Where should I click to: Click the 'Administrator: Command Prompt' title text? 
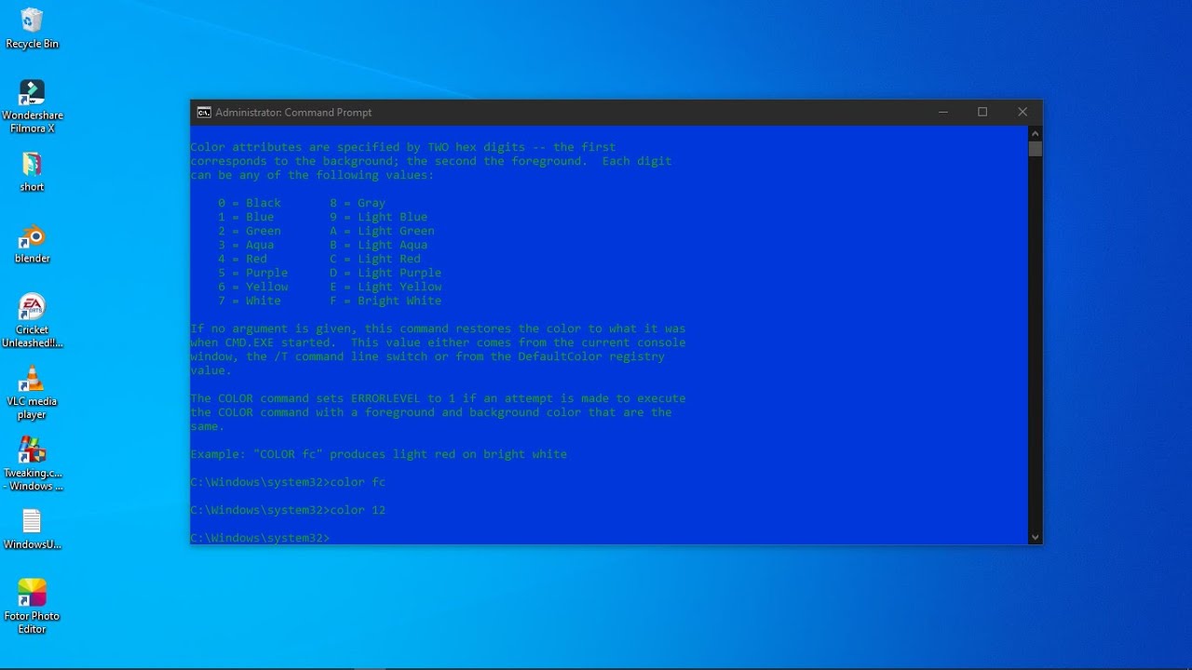tap(293, 113)
